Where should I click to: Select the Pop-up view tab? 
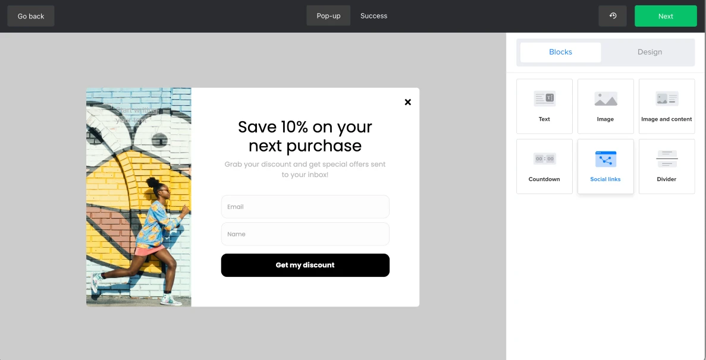(x=328, y=16)
